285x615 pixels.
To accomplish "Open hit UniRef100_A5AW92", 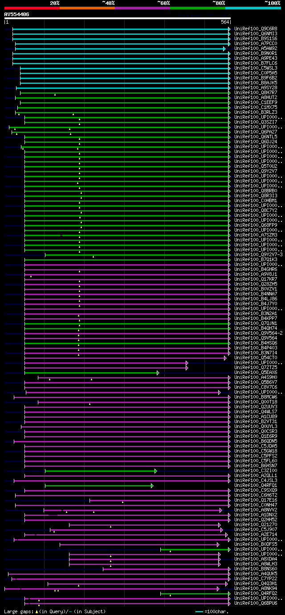I will click(x=256, y=48).
